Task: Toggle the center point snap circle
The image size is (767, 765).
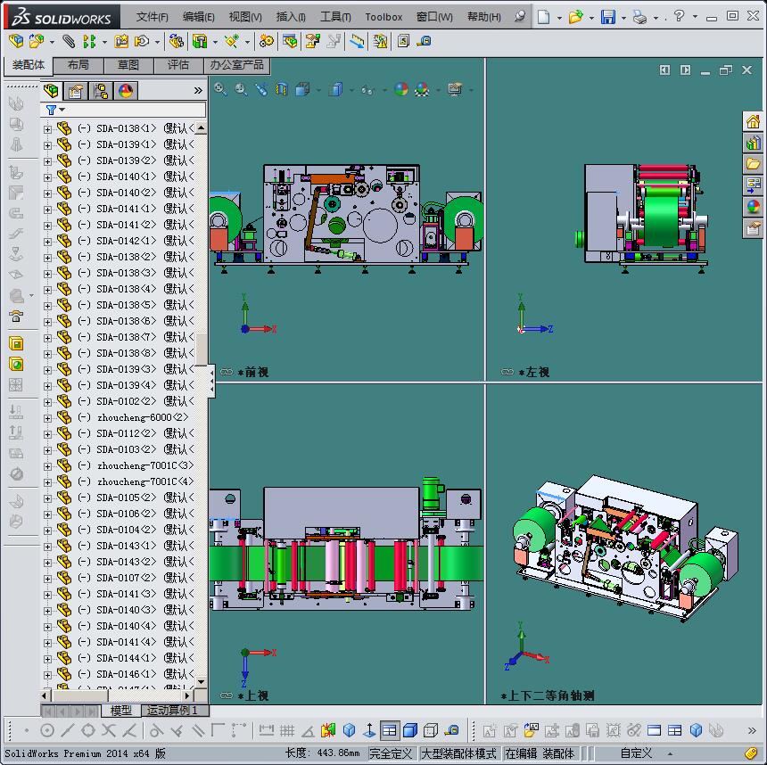Action: point(47,731)
